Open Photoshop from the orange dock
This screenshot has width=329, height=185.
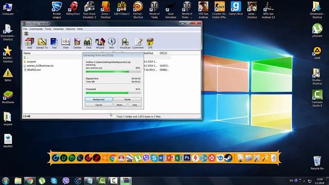(x=187, y=158)
